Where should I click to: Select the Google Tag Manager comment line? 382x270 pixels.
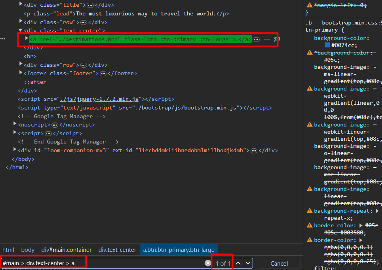pos(62,117)
